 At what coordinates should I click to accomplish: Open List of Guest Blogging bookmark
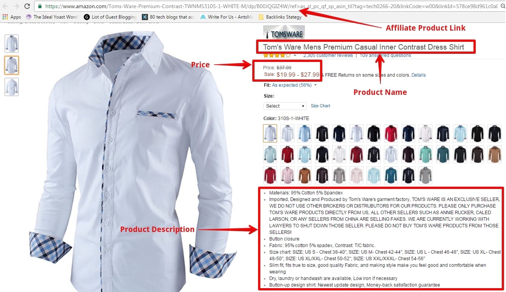(x=110, y=17)
